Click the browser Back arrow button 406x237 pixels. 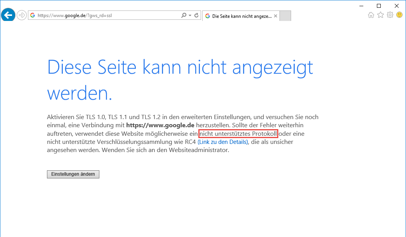[x=8, y=15]
